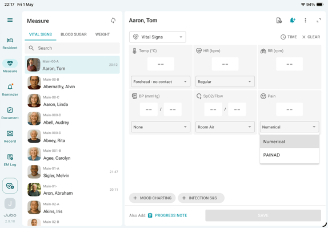
Task: Collapse the Numerical pain dropdown
Action: [290, 127]
